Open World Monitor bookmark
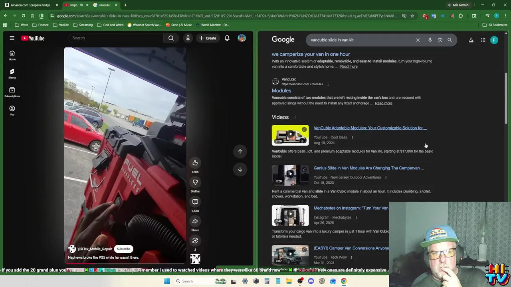511x287 pixels. pyautogui.click(x=212, y=25)
